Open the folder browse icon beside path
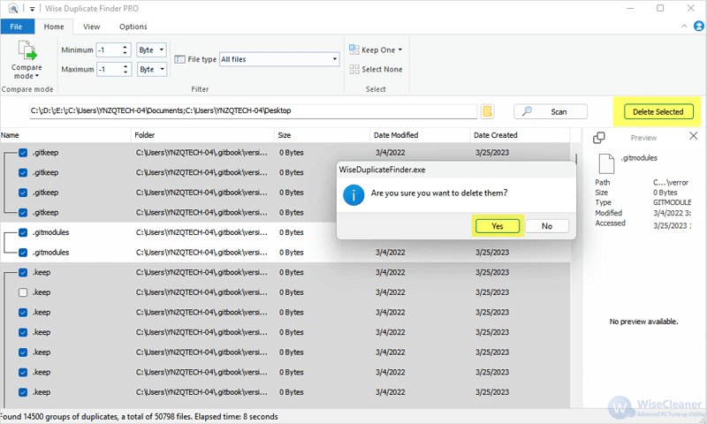 click(x=487, y=111)
